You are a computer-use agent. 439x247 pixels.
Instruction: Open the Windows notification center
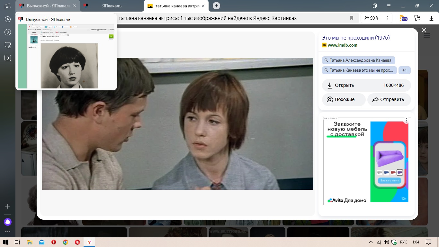pos(428,242)
